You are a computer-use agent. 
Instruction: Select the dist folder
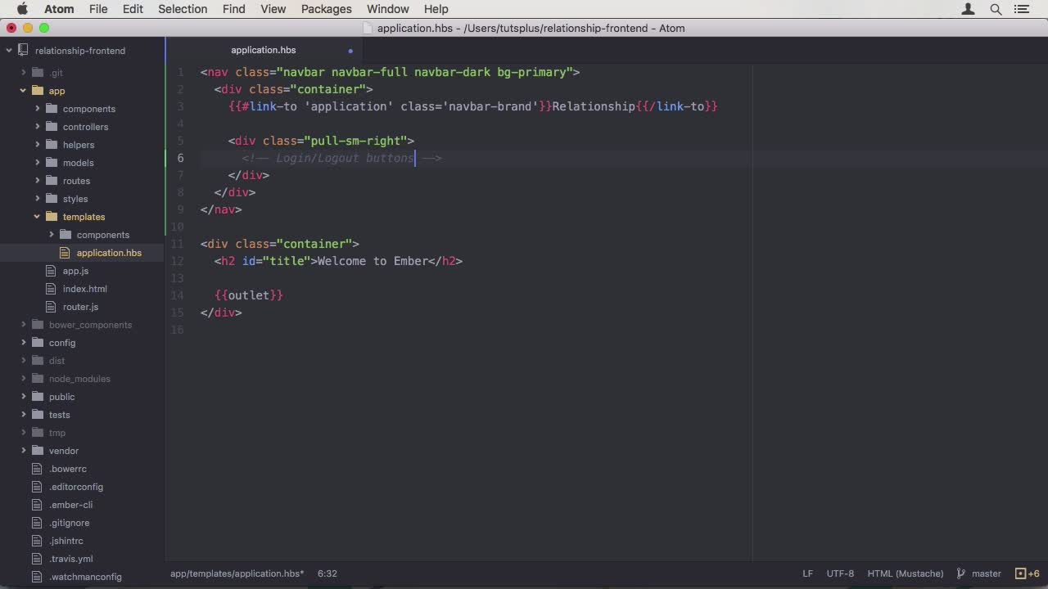(x=56, y=361)
